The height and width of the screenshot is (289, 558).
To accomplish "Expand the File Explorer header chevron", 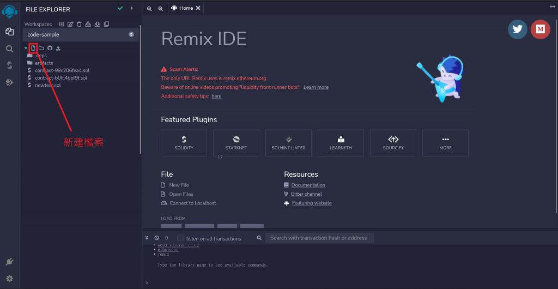I will (132, 8).
